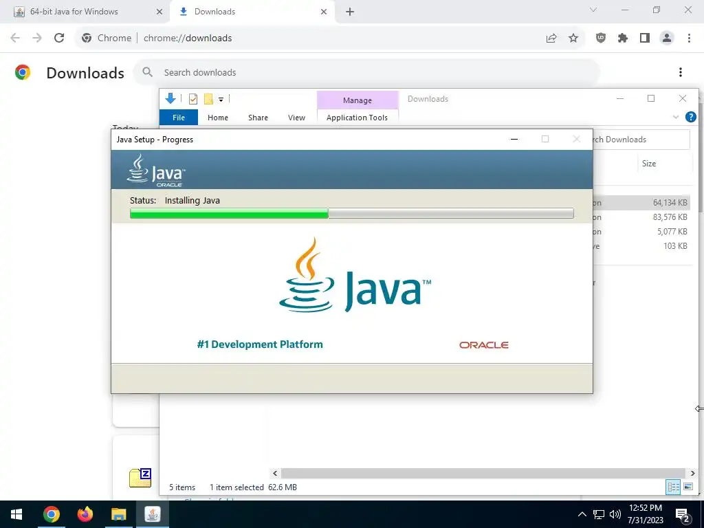Go forward in Chrome
This screenshot has width=704, height=528.
pos(37,38)
